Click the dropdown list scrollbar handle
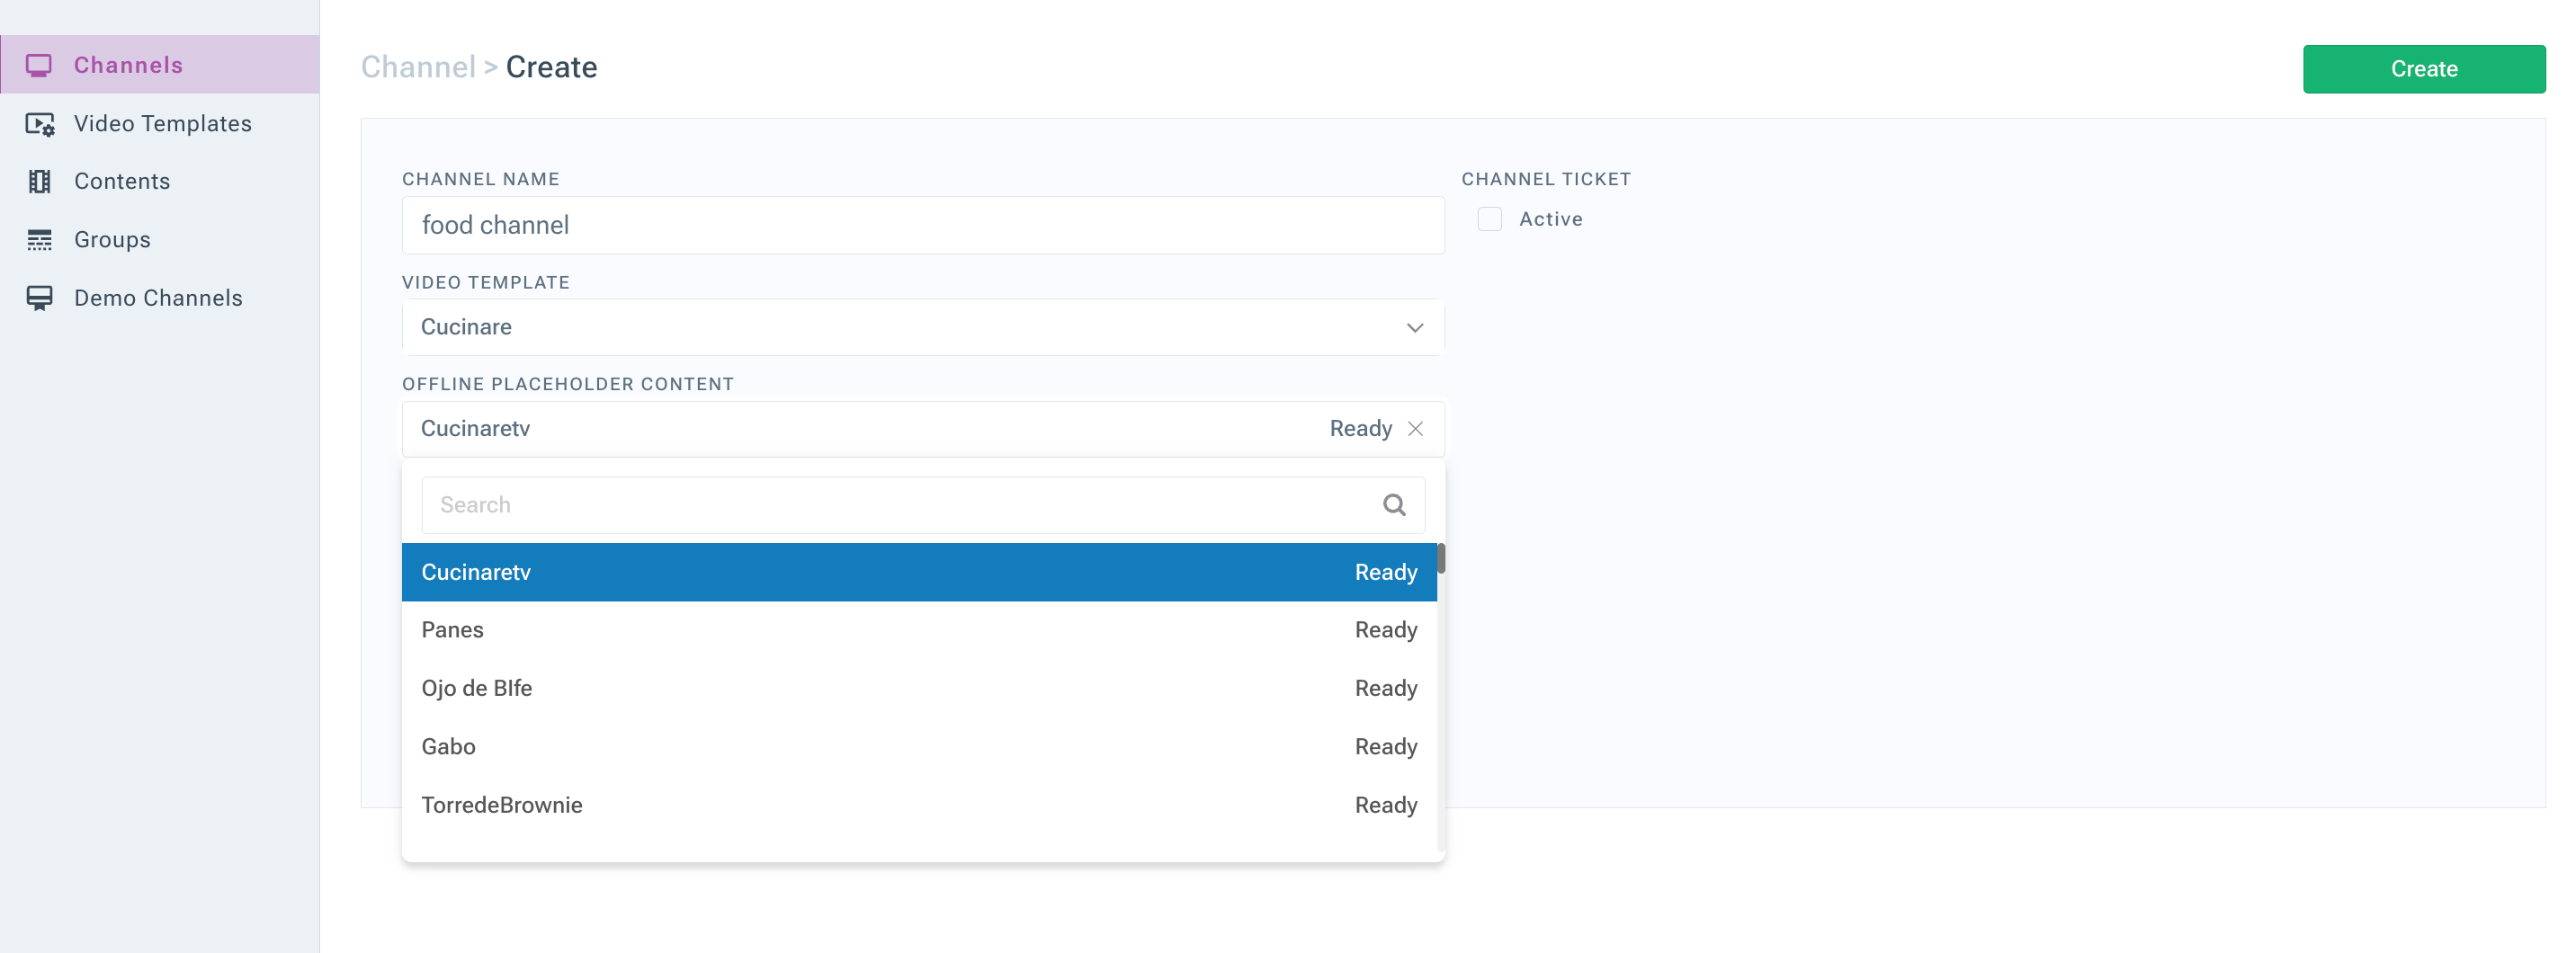The height and width of the screenshot is (953, 2576). 1440,558
